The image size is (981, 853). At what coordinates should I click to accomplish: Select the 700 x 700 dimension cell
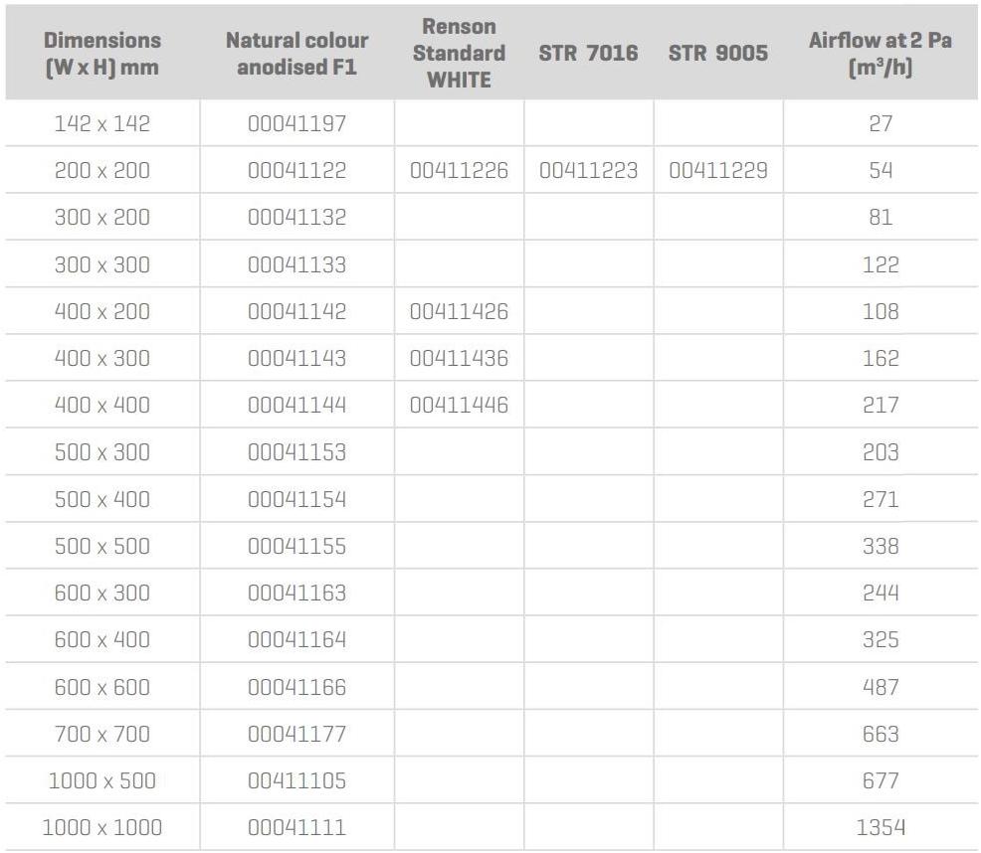pyautogui.click(x=102, y=734)
